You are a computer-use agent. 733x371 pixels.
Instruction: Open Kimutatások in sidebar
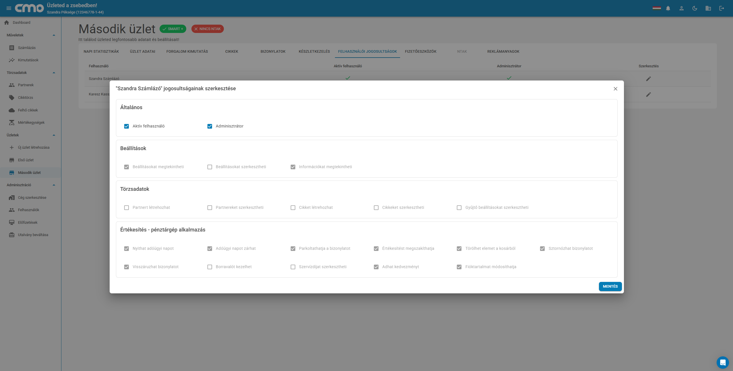click(x=30, y=60)
